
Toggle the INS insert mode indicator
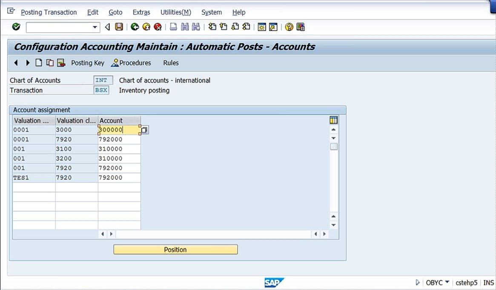click(x=489, y=283)
